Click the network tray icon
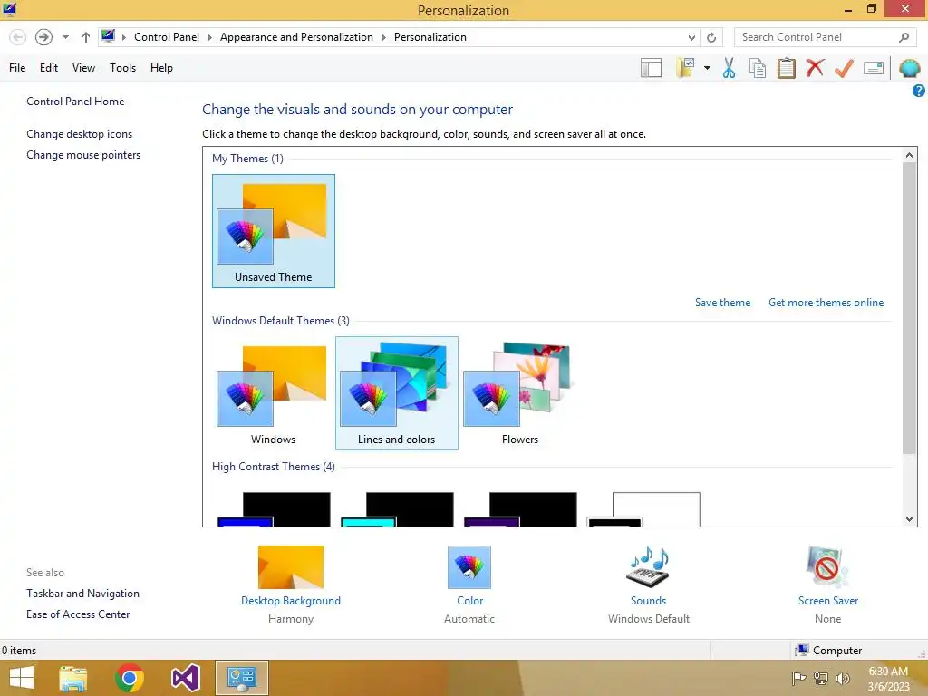 [821, 678]
